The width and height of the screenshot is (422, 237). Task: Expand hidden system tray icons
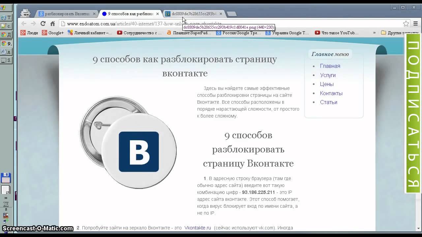[x=6, y=209]
